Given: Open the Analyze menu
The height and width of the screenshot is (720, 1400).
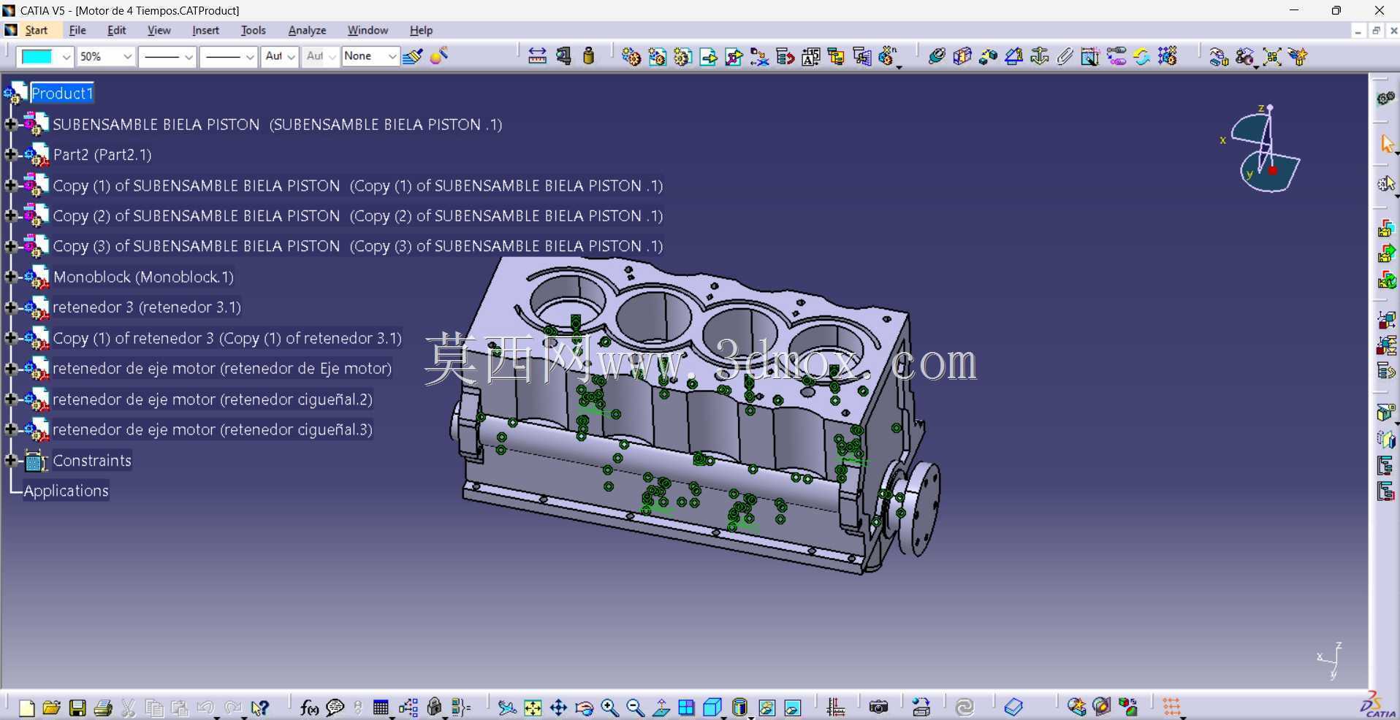Looking at the screenshot, I should click(x=307, y=30).
